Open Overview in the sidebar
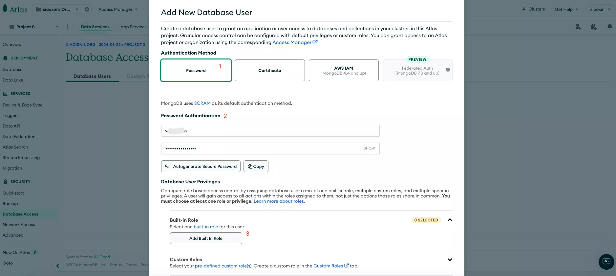 [12, 45]
